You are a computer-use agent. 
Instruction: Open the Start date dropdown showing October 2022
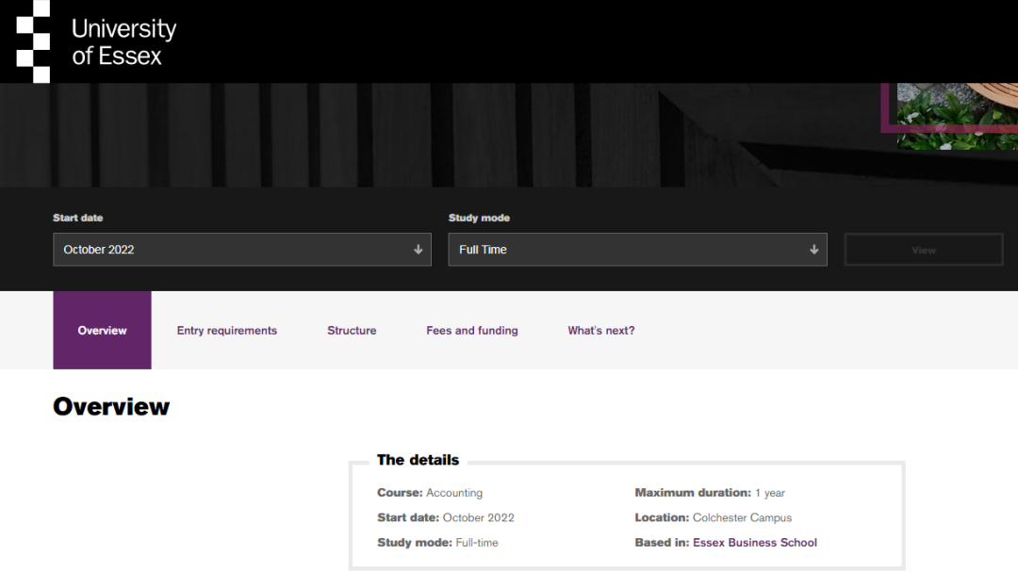click(241, 250)
